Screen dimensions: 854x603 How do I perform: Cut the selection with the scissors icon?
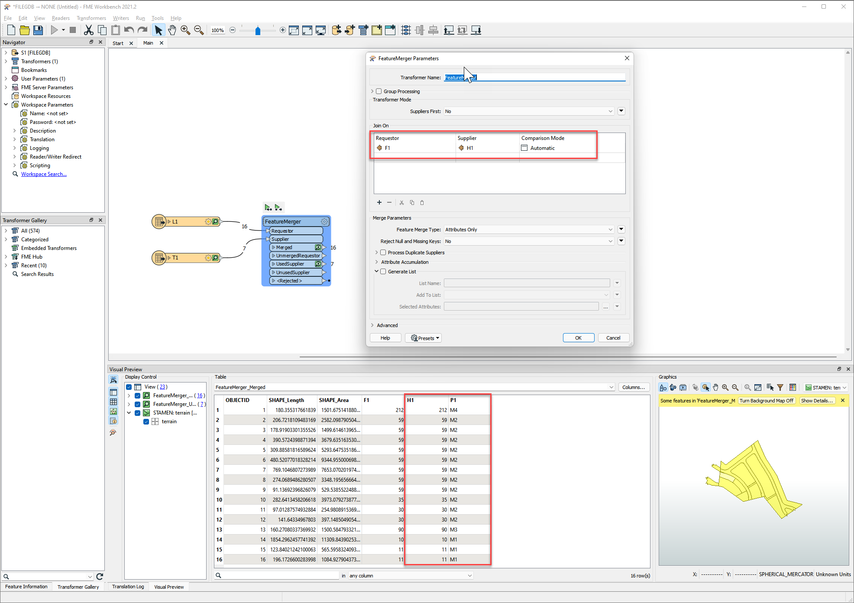88,30
